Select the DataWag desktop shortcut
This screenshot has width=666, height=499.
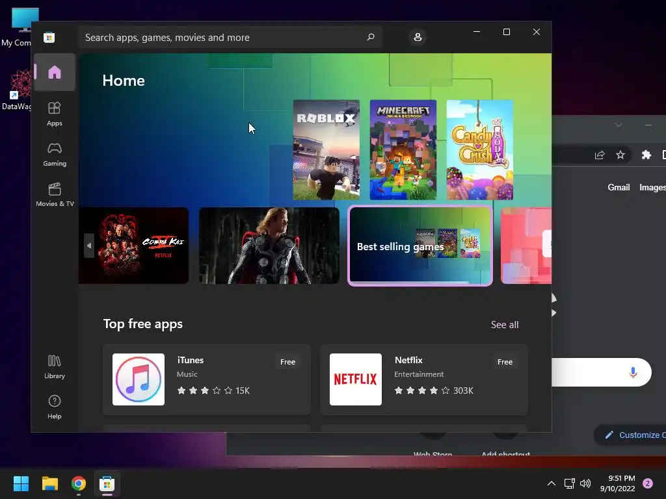(17, 90)
